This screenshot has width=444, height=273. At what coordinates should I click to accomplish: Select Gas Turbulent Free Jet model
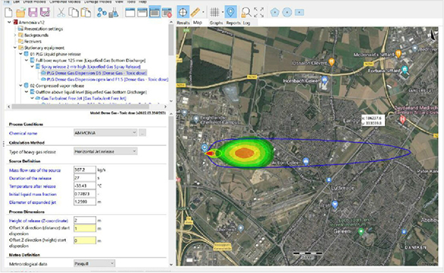point(83,98)
